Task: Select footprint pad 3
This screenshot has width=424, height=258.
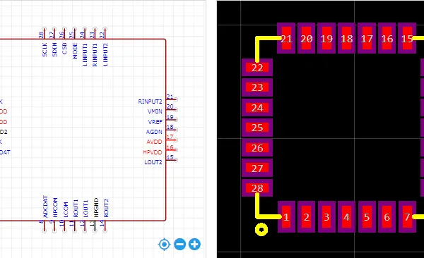Action: [326, 216]
